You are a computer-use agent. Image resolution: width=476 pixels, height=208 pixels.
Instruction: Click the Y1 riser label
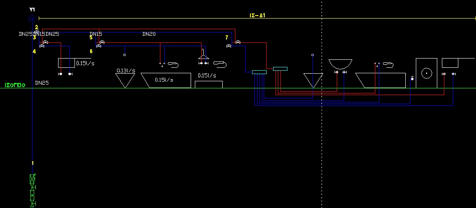[x=32, y=9]
